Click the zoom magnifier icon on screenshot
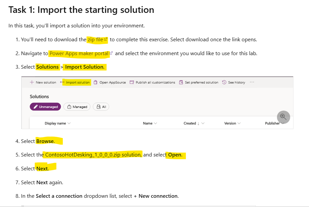 (283, 117)
